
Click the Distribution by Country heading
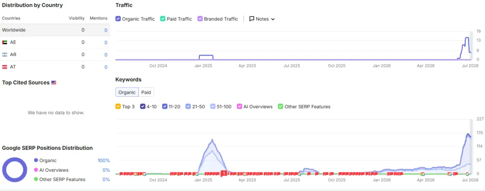32,5
